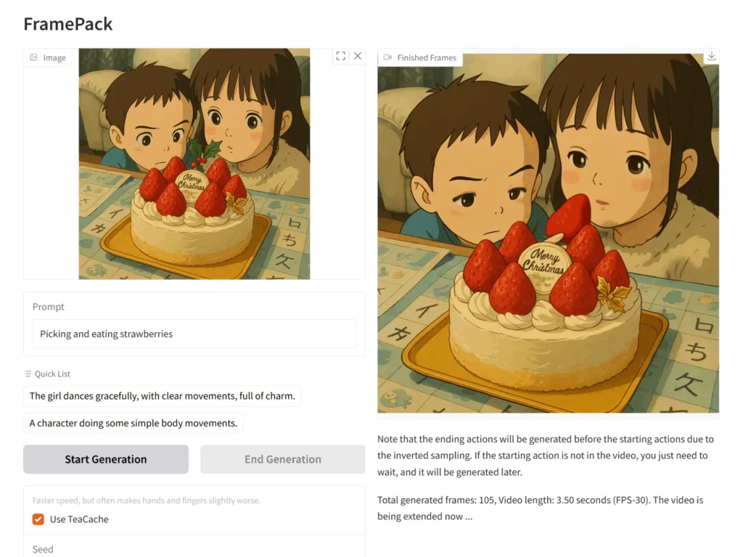743x557 pixels.
Task: Click the video camera icon beside Finished Frames
Action: 387,57
